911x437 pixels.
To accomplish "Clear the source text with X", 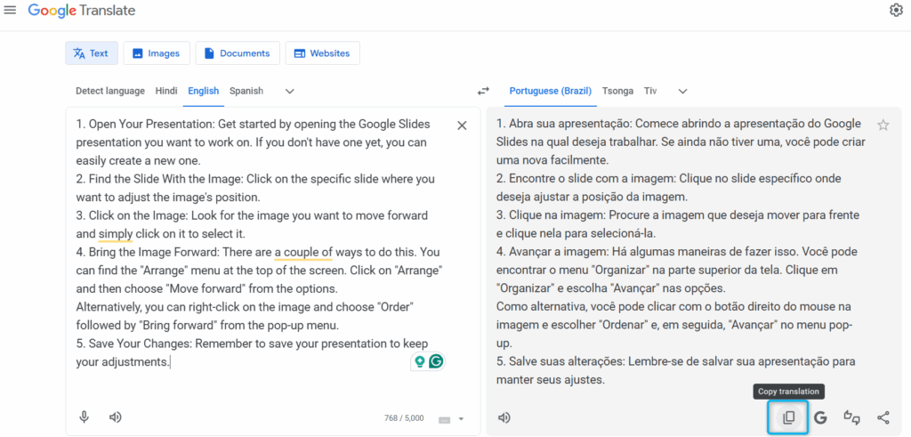I will [x=462, y=125].
